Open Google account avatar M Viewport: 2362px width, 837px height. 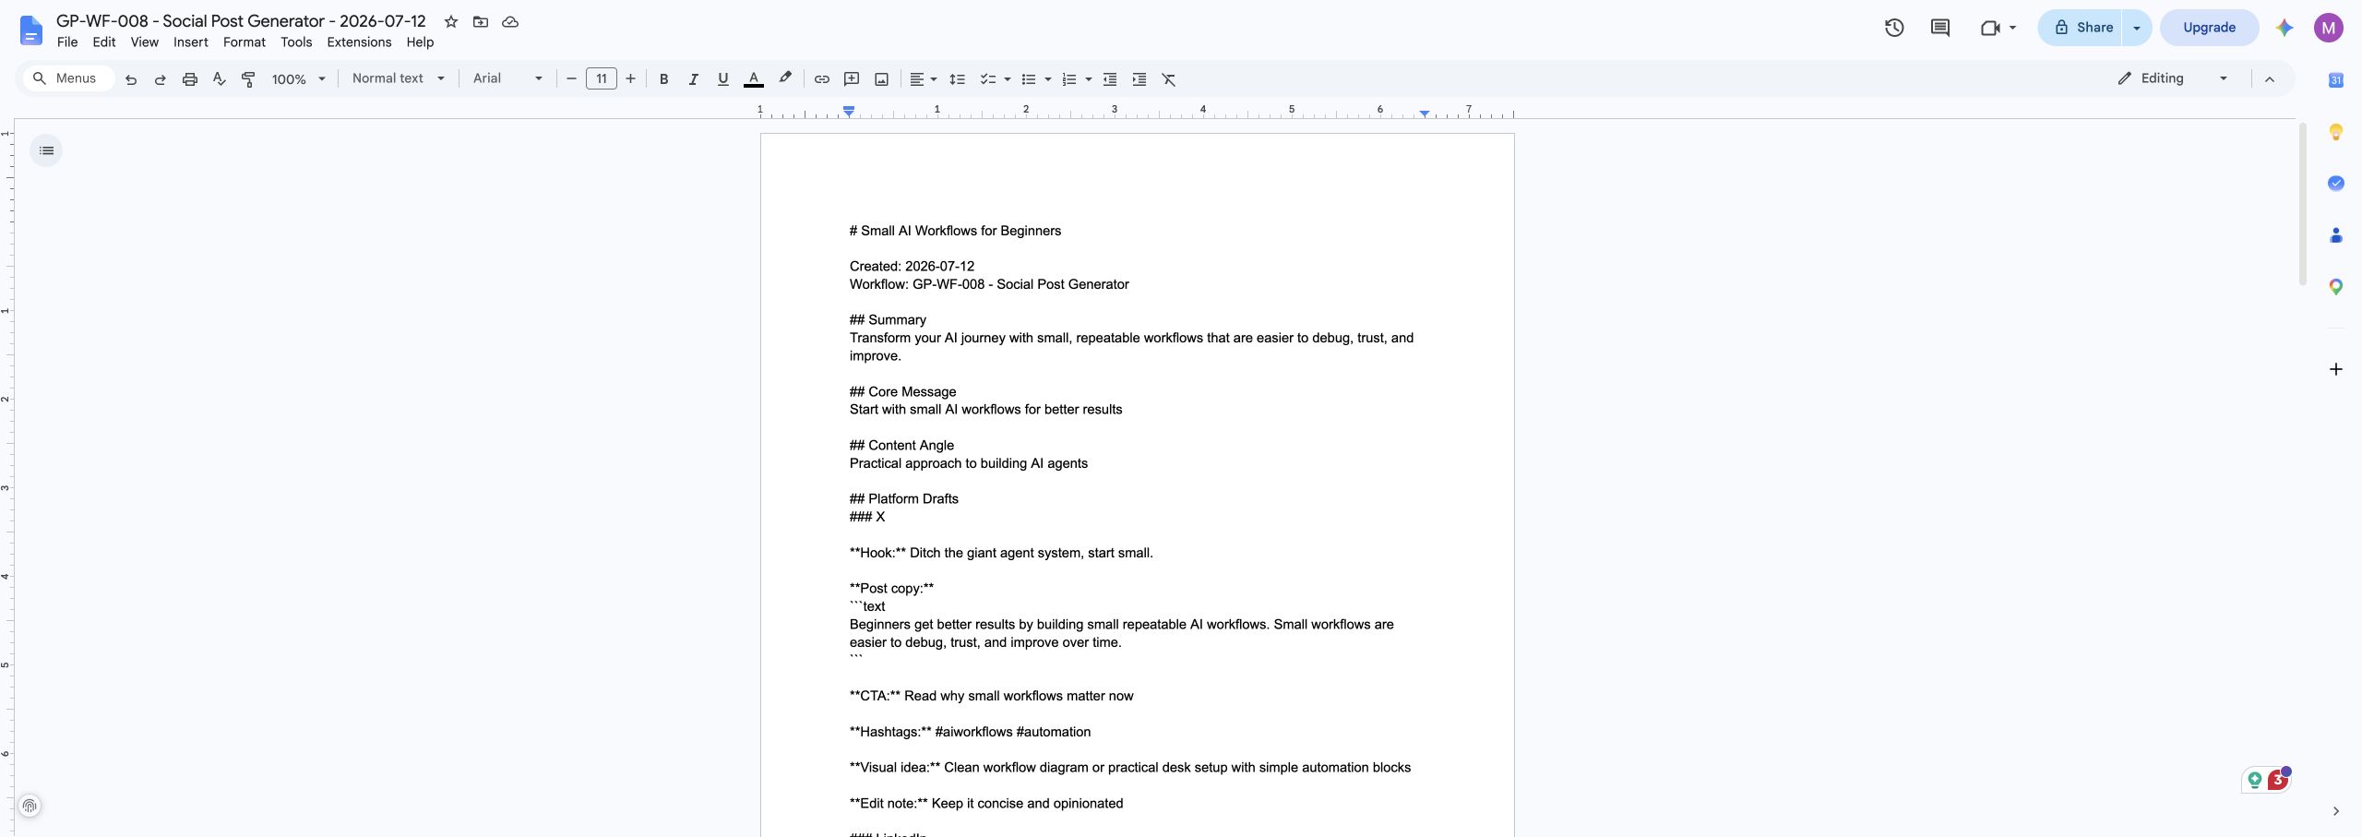(x=2329, y=28)
